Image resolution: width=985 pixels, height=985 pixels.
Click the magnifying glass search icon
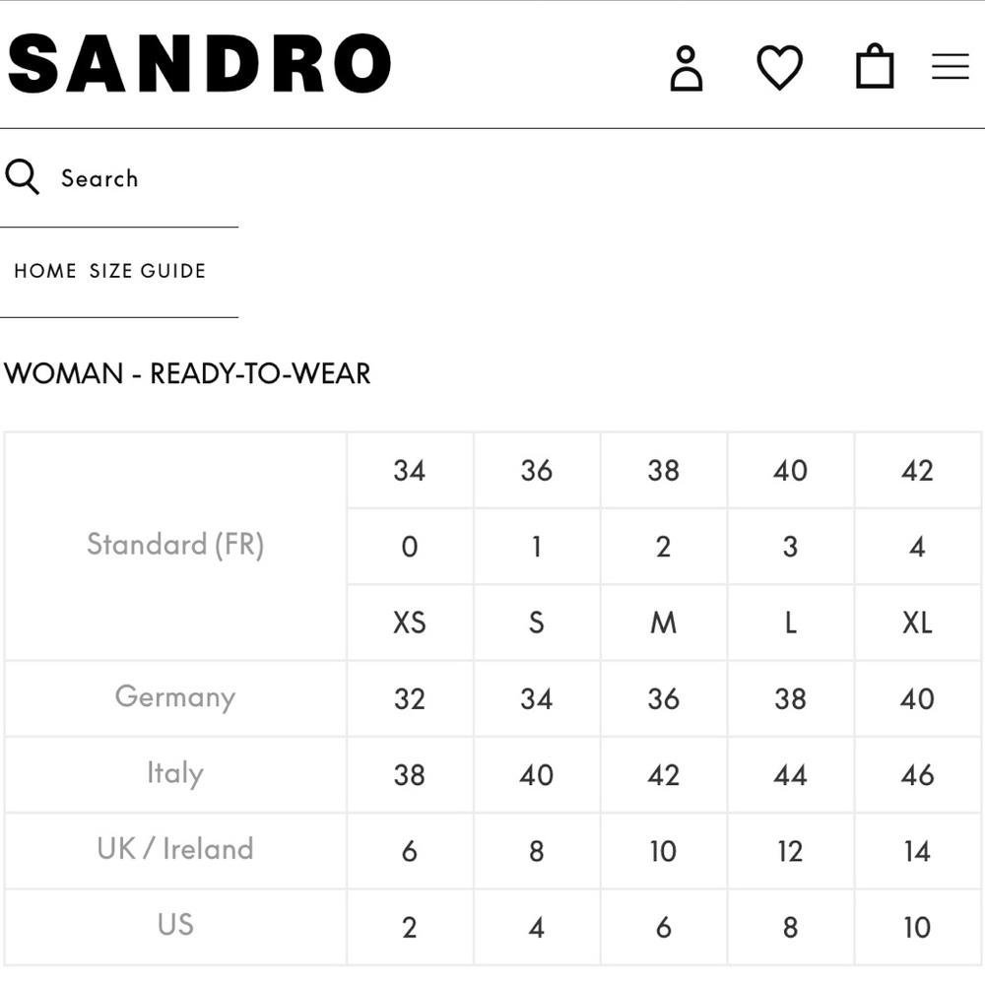pyautogui.click(x=22, y=177)
